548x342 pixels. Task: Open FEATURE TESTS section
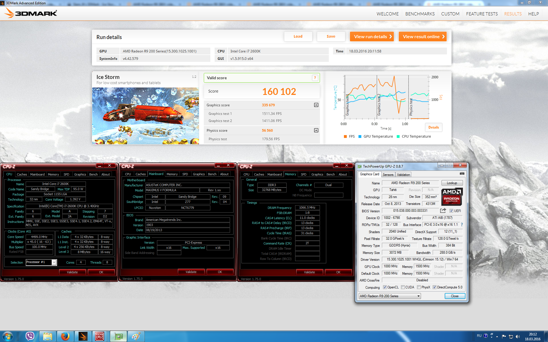click(x=482, y=14)
